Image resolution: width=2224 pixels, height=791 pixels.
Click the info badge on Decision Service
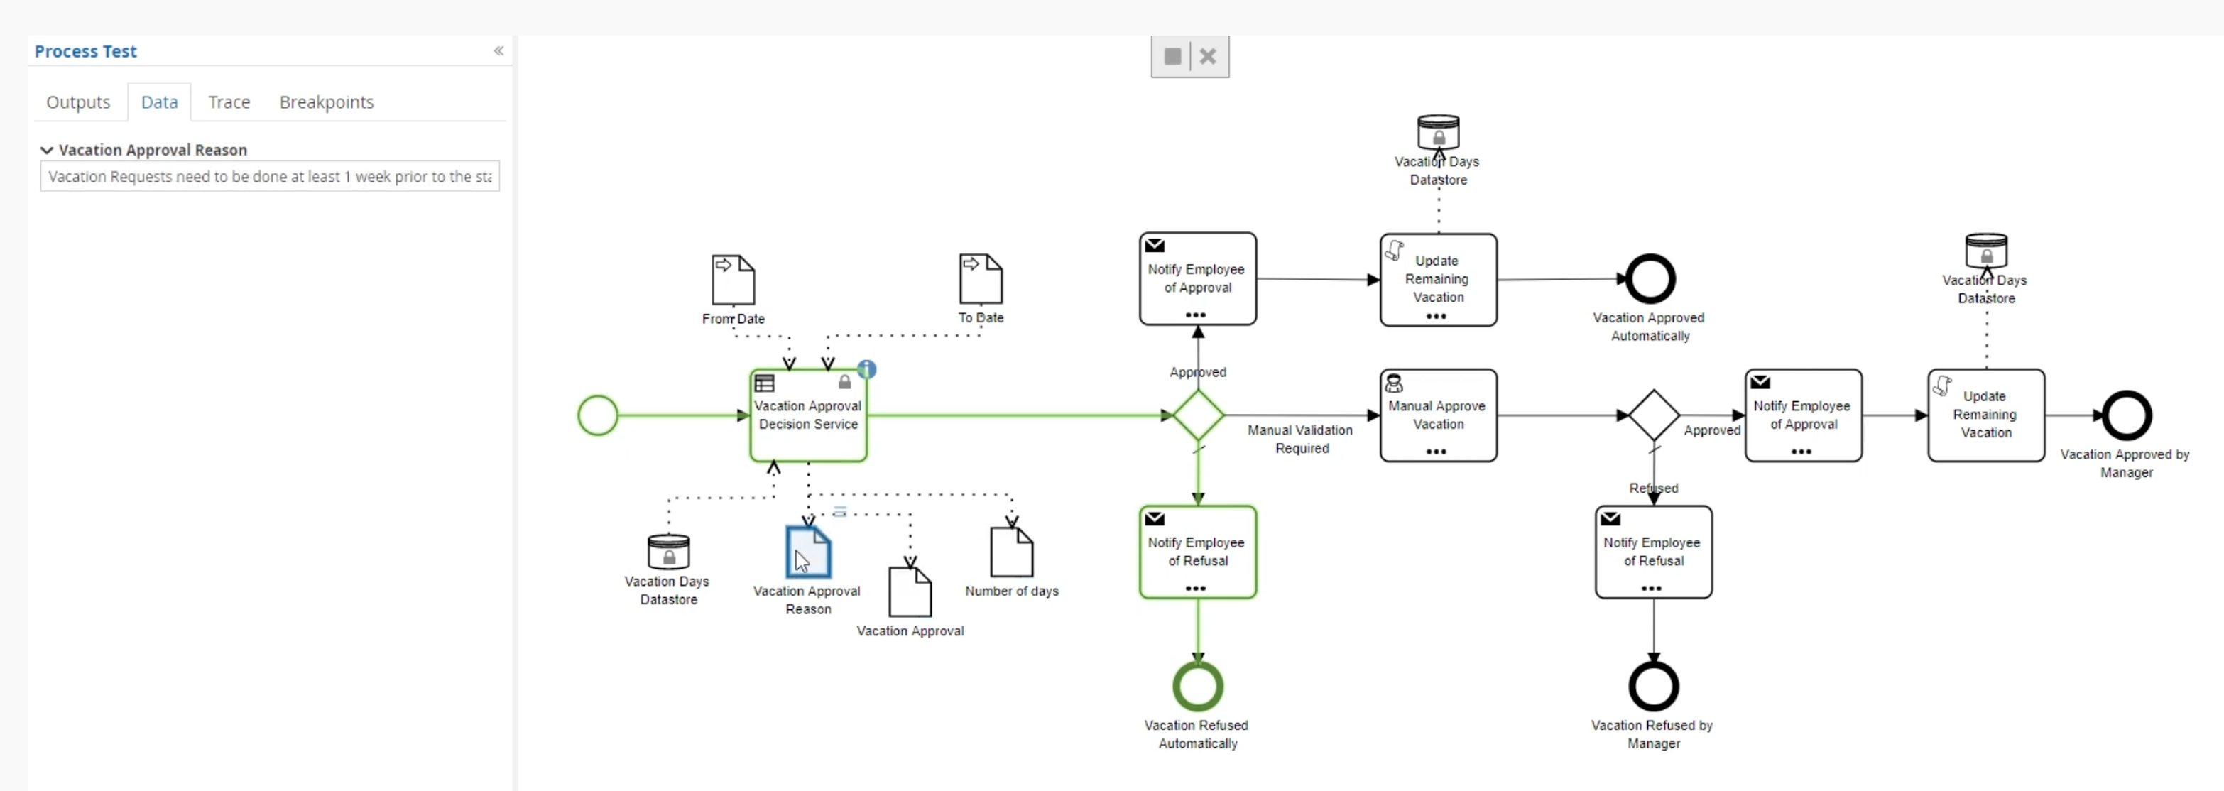(x=866, y=370)
